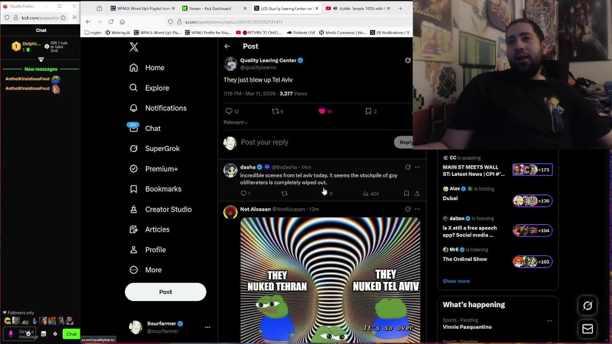
Task: Open more options on dasha's reply
Action: pos(417,167)
